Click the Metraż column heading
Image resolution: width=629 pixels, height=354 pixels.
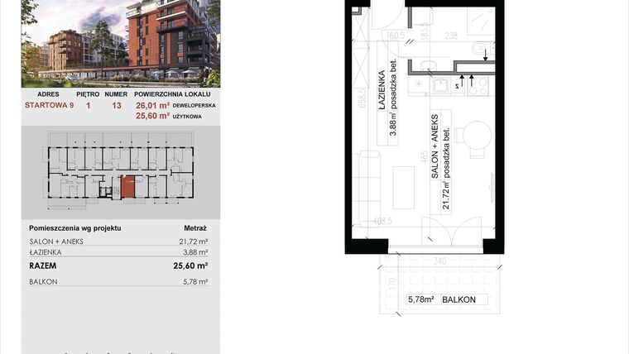click(x=195, y=228)
